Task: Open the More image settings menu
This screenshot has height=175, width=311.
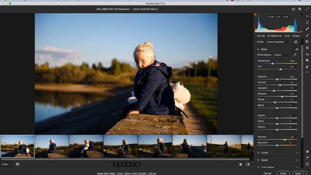Action: [307, 72]
